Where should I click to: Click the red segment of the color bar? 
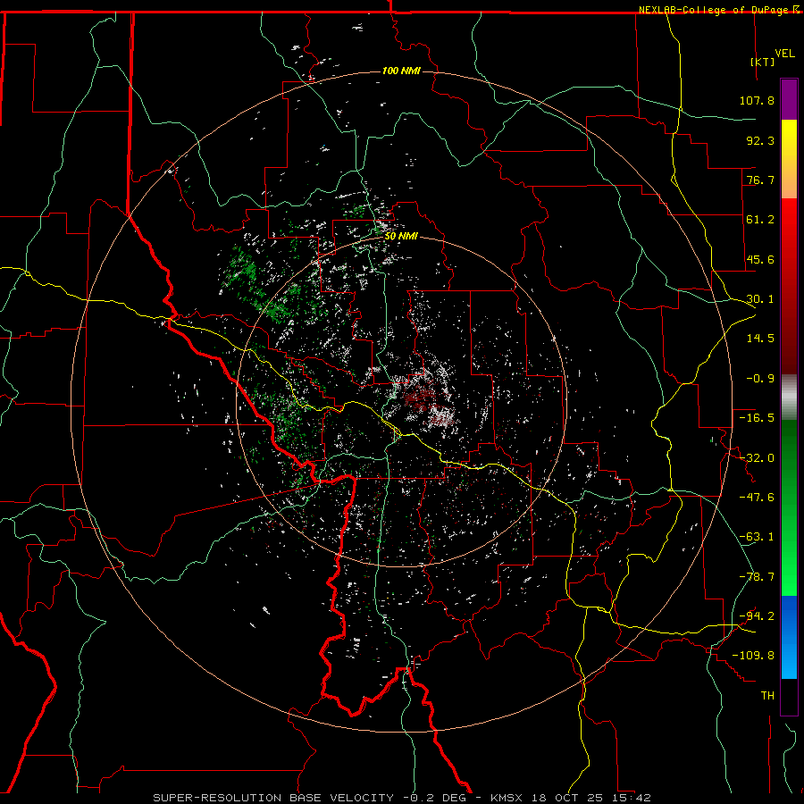tap(789, 286)
